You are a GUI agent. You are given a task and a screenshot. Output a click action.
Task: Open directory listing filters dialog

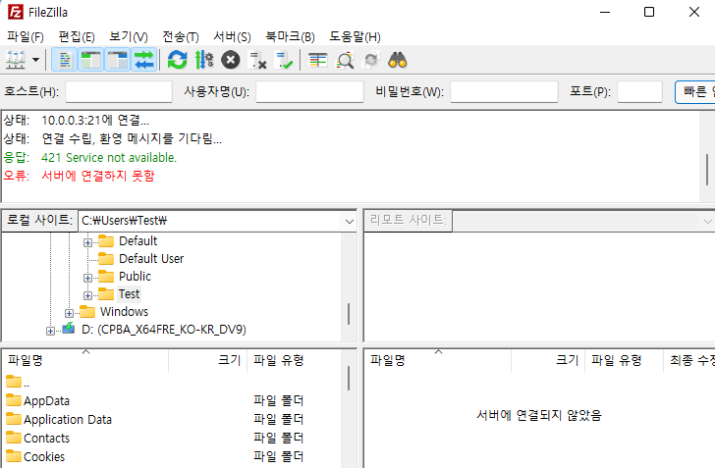point(318,60)
